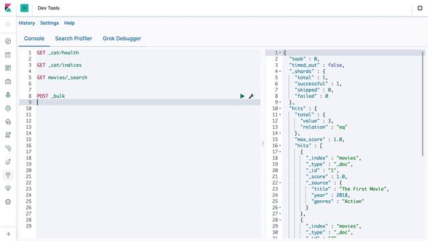Image resolution: width=428 pixels, height=241 pixels.
Task: Click "max_score" : 1.0 line
Action: (x=320, y=140)
